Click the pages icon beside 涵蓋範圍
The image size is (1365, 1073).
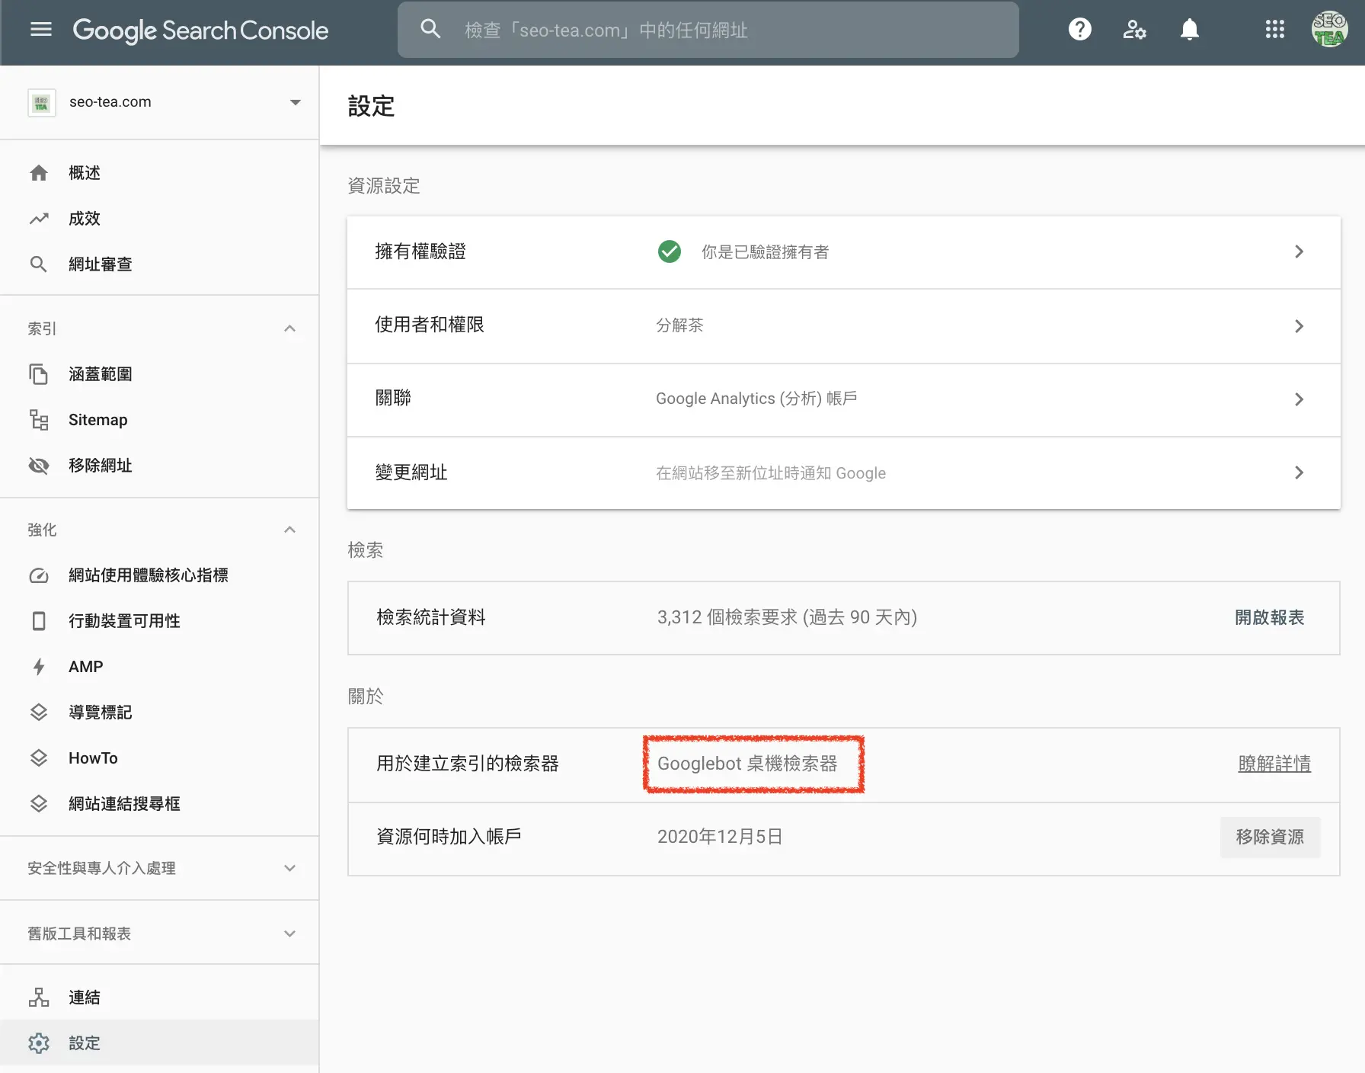coord(39,374)
